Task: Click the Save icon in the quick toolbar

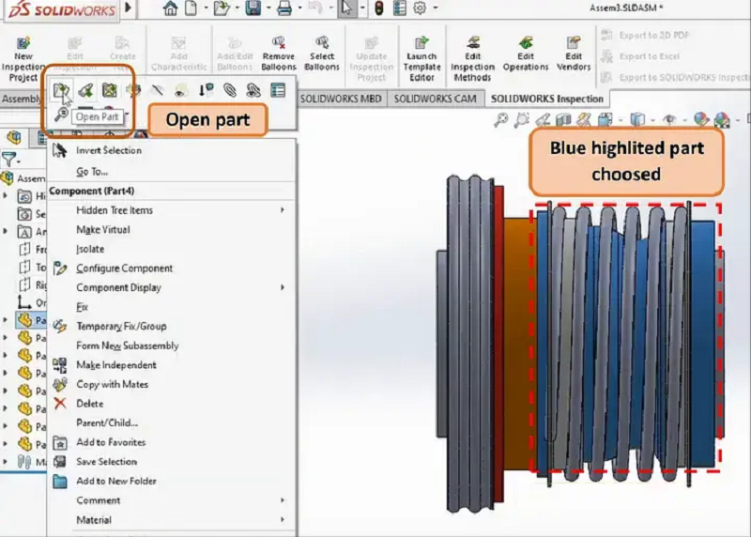Action: coord(253,8)
